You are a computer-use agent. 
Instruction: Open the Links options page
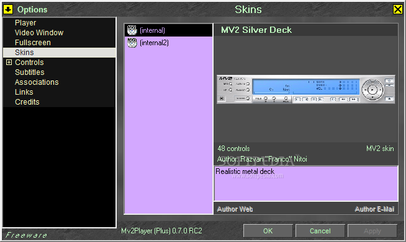tap(24, 92)
